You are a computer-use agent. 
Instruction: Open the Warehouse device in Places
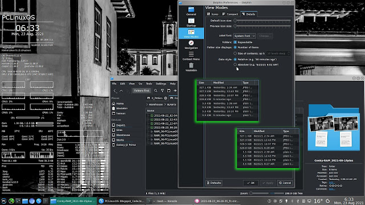(121, 135)
